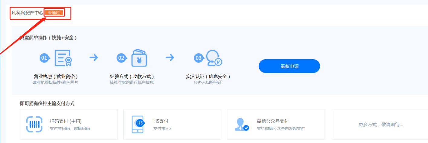This screenshot has width=428, height=143.
Task: Click 结算收款的银行账户信息 description
Action: coord(132,82)
